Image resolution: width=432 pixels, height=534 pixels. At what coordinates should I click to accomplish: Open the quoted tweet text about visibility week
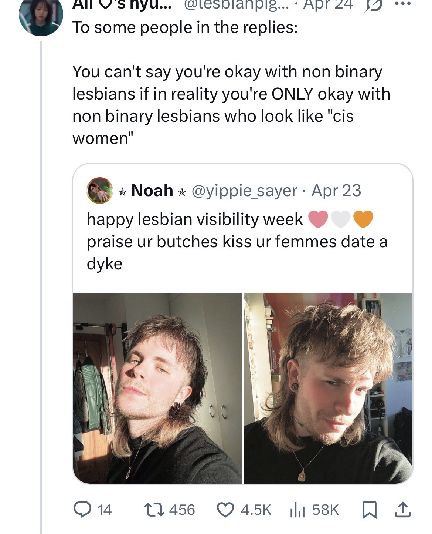(237, 241)
